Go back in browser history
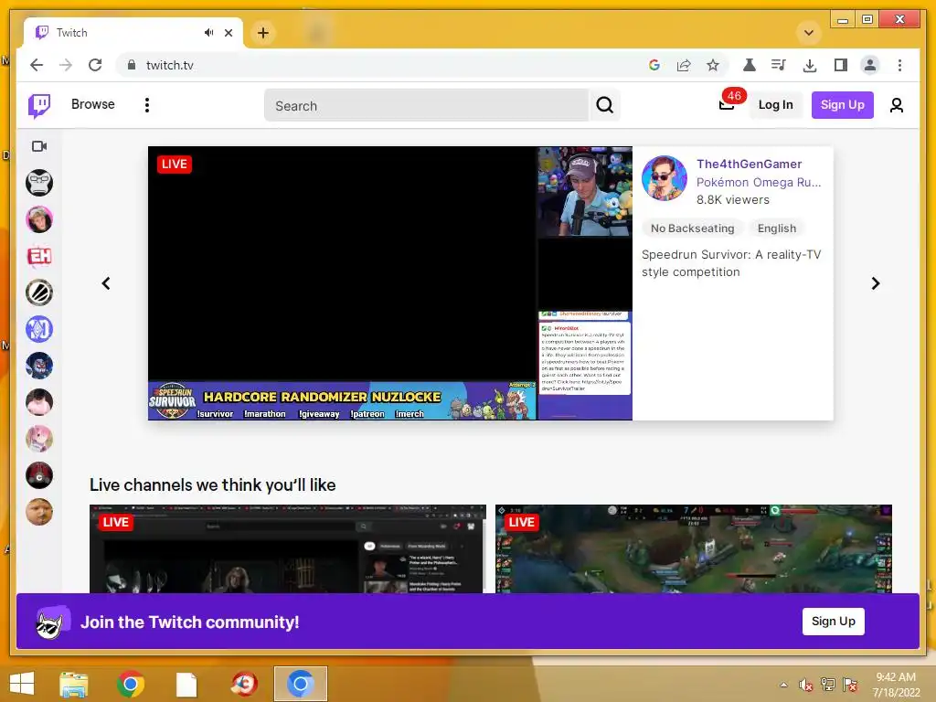 tap(37, 65)
